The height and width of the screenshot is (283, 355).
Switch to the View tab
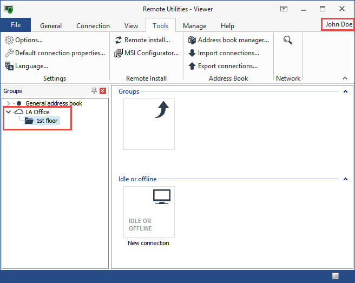click(131, 26)
